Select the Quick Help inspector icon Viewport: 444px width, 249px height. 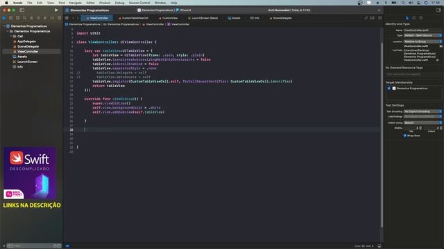point(421,18)
